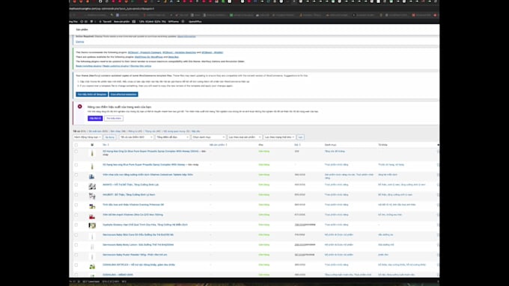
Task: Open thumbnail of Vitatree Ultra Co Q10 product
Action: 92,217
